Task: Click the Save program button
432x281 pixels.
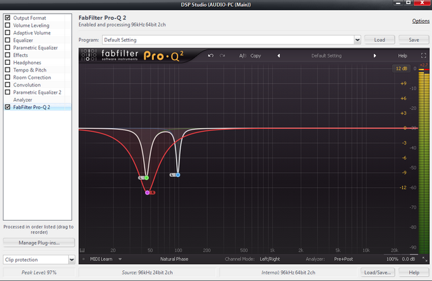Action: point(414,40)
